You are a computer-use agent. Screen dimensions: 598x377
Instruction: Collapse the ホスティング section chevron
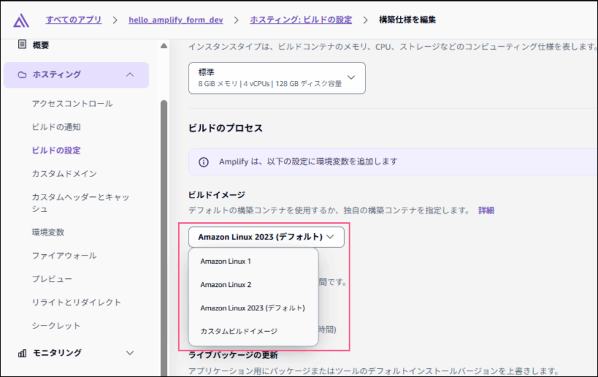click(130, 75)
